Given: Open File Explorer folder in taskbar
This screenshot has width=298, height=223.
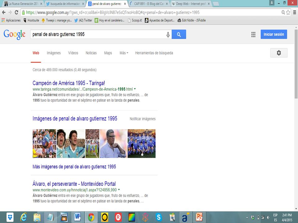Looking at the screenshot, I should point(37,217).
